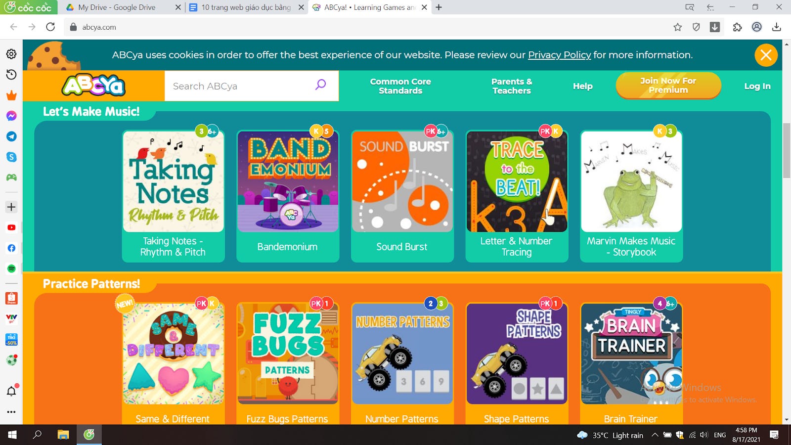Open the Same & Different game
The width and height of the screenshot is (791, 445).
(x=173, y=363)
